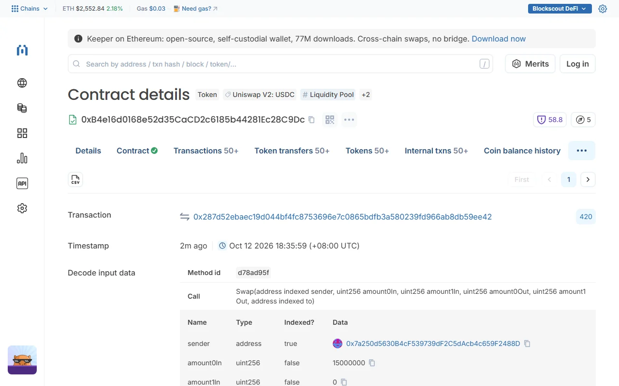Expand the Chains dropdown
Screen dimensions: 619x386
(29, 9)
